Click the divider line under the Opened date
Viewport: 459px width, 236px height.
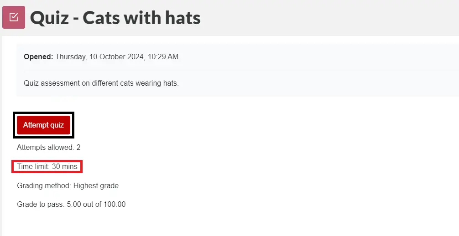(x=241, y=70)
